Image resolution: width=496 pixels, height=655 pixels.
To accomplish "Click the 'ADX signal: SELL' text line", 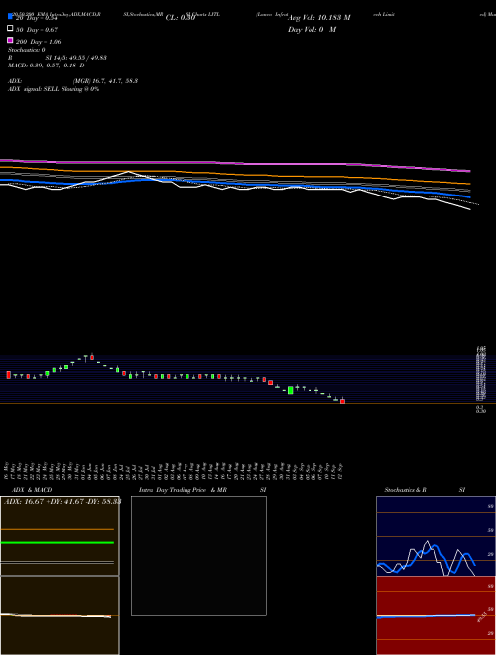I will click(x=54, y=89).
